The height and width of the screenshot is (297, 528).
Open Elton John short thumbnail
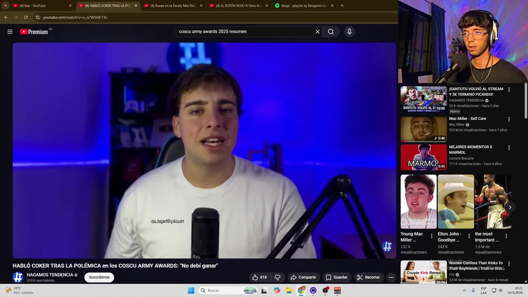tap(456, 202)
